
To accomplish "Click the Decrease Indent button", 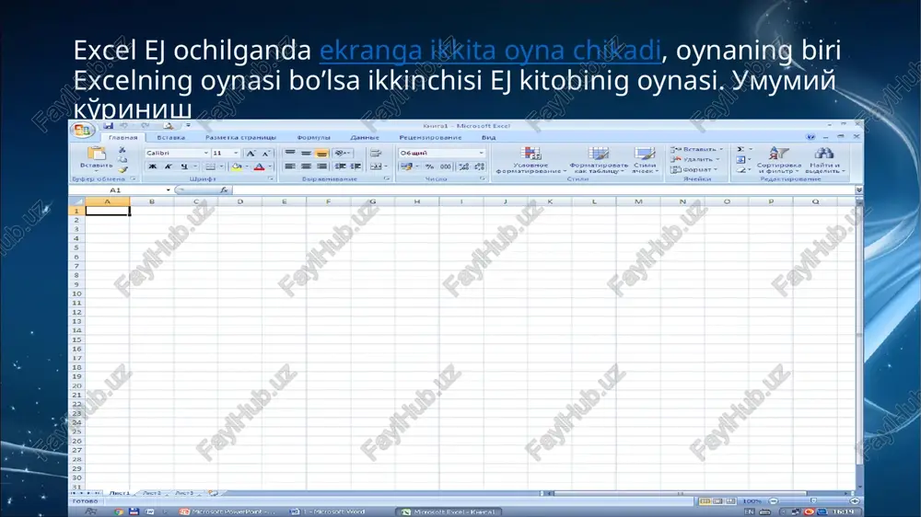I will 340,167.
